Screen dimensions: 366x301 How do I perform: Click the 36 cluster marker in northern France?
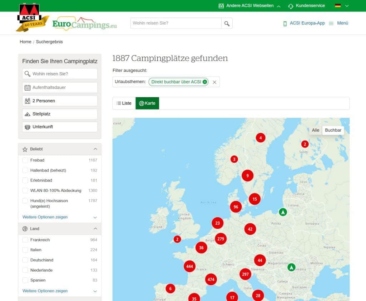201,248
